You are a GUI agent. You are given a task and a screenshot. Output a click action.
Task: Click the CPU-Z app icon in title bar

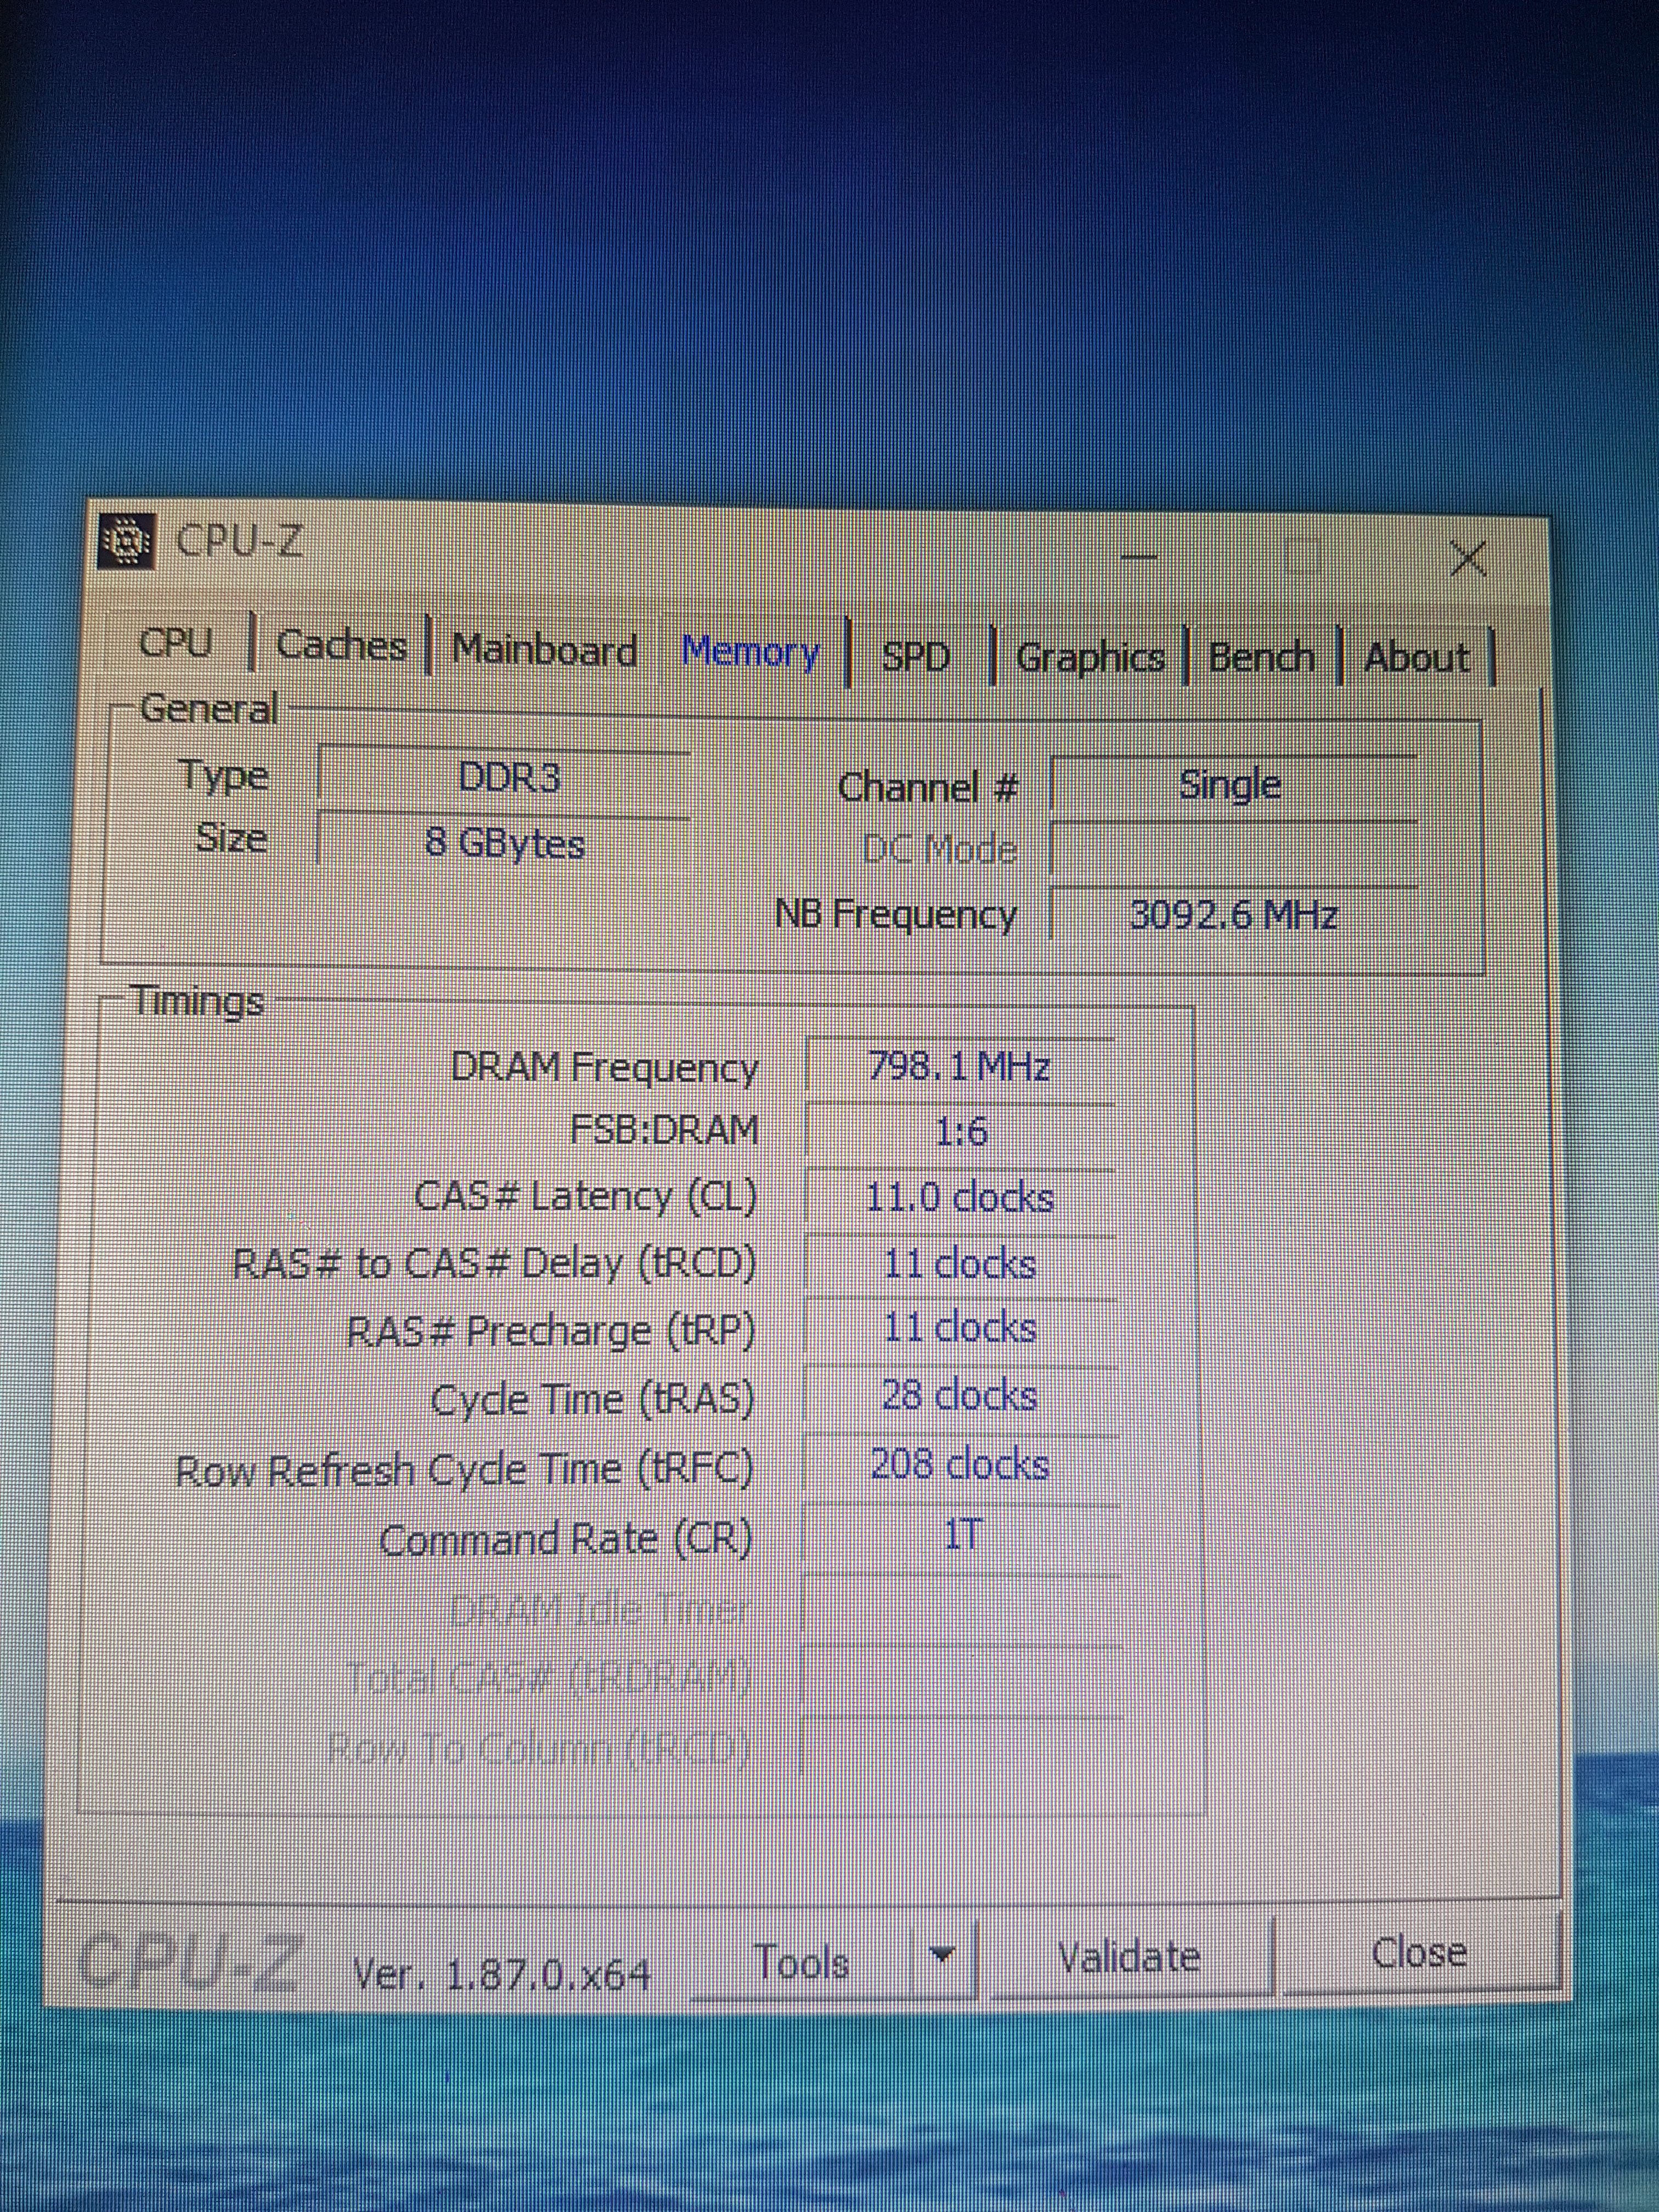click(127, 541)
